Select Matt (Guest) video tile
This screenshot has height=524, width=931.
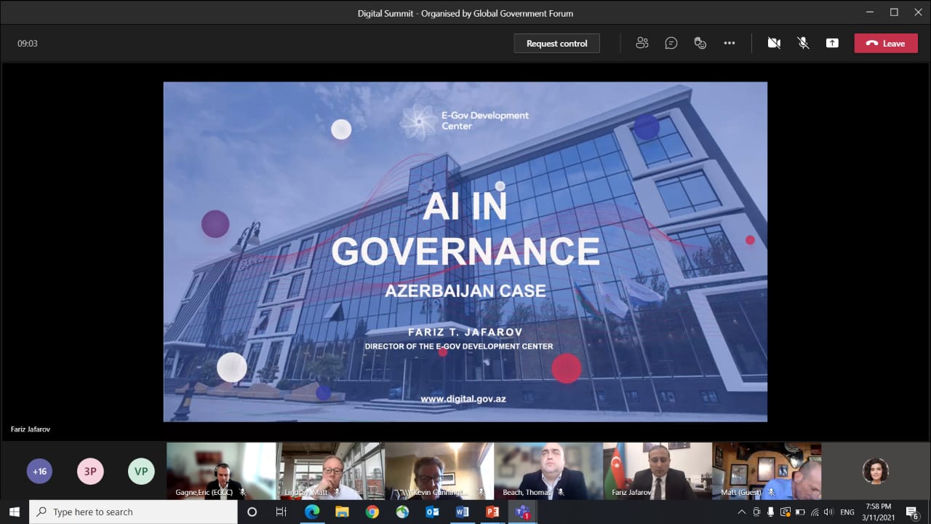pos(767,471)
